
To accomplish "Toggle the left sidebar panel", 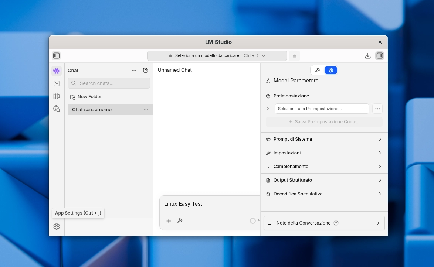I will click(x=57, y=56).
